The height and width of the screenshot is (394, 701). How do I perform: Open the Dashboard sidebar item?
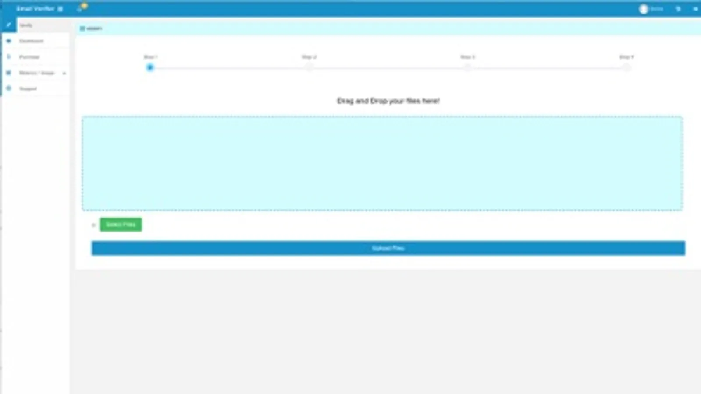point(35,41)
